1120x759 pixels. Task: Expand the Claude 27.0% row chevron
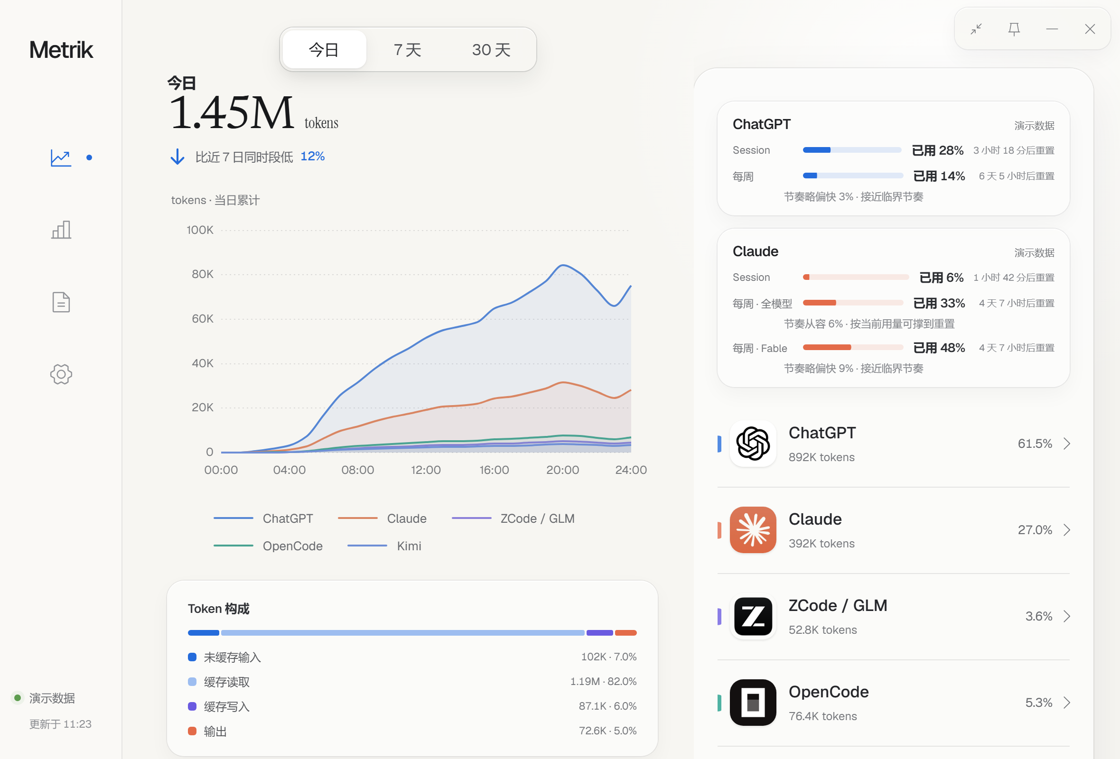pos(1067,530)
